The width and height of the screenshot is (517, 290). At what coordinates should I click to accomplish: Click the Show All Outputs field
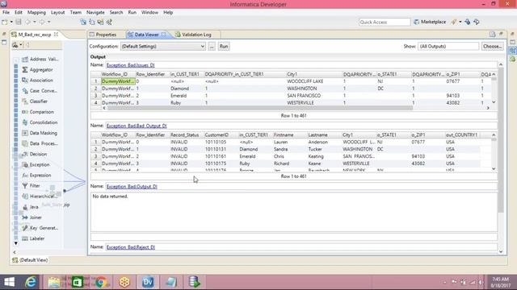click(448, 47)
